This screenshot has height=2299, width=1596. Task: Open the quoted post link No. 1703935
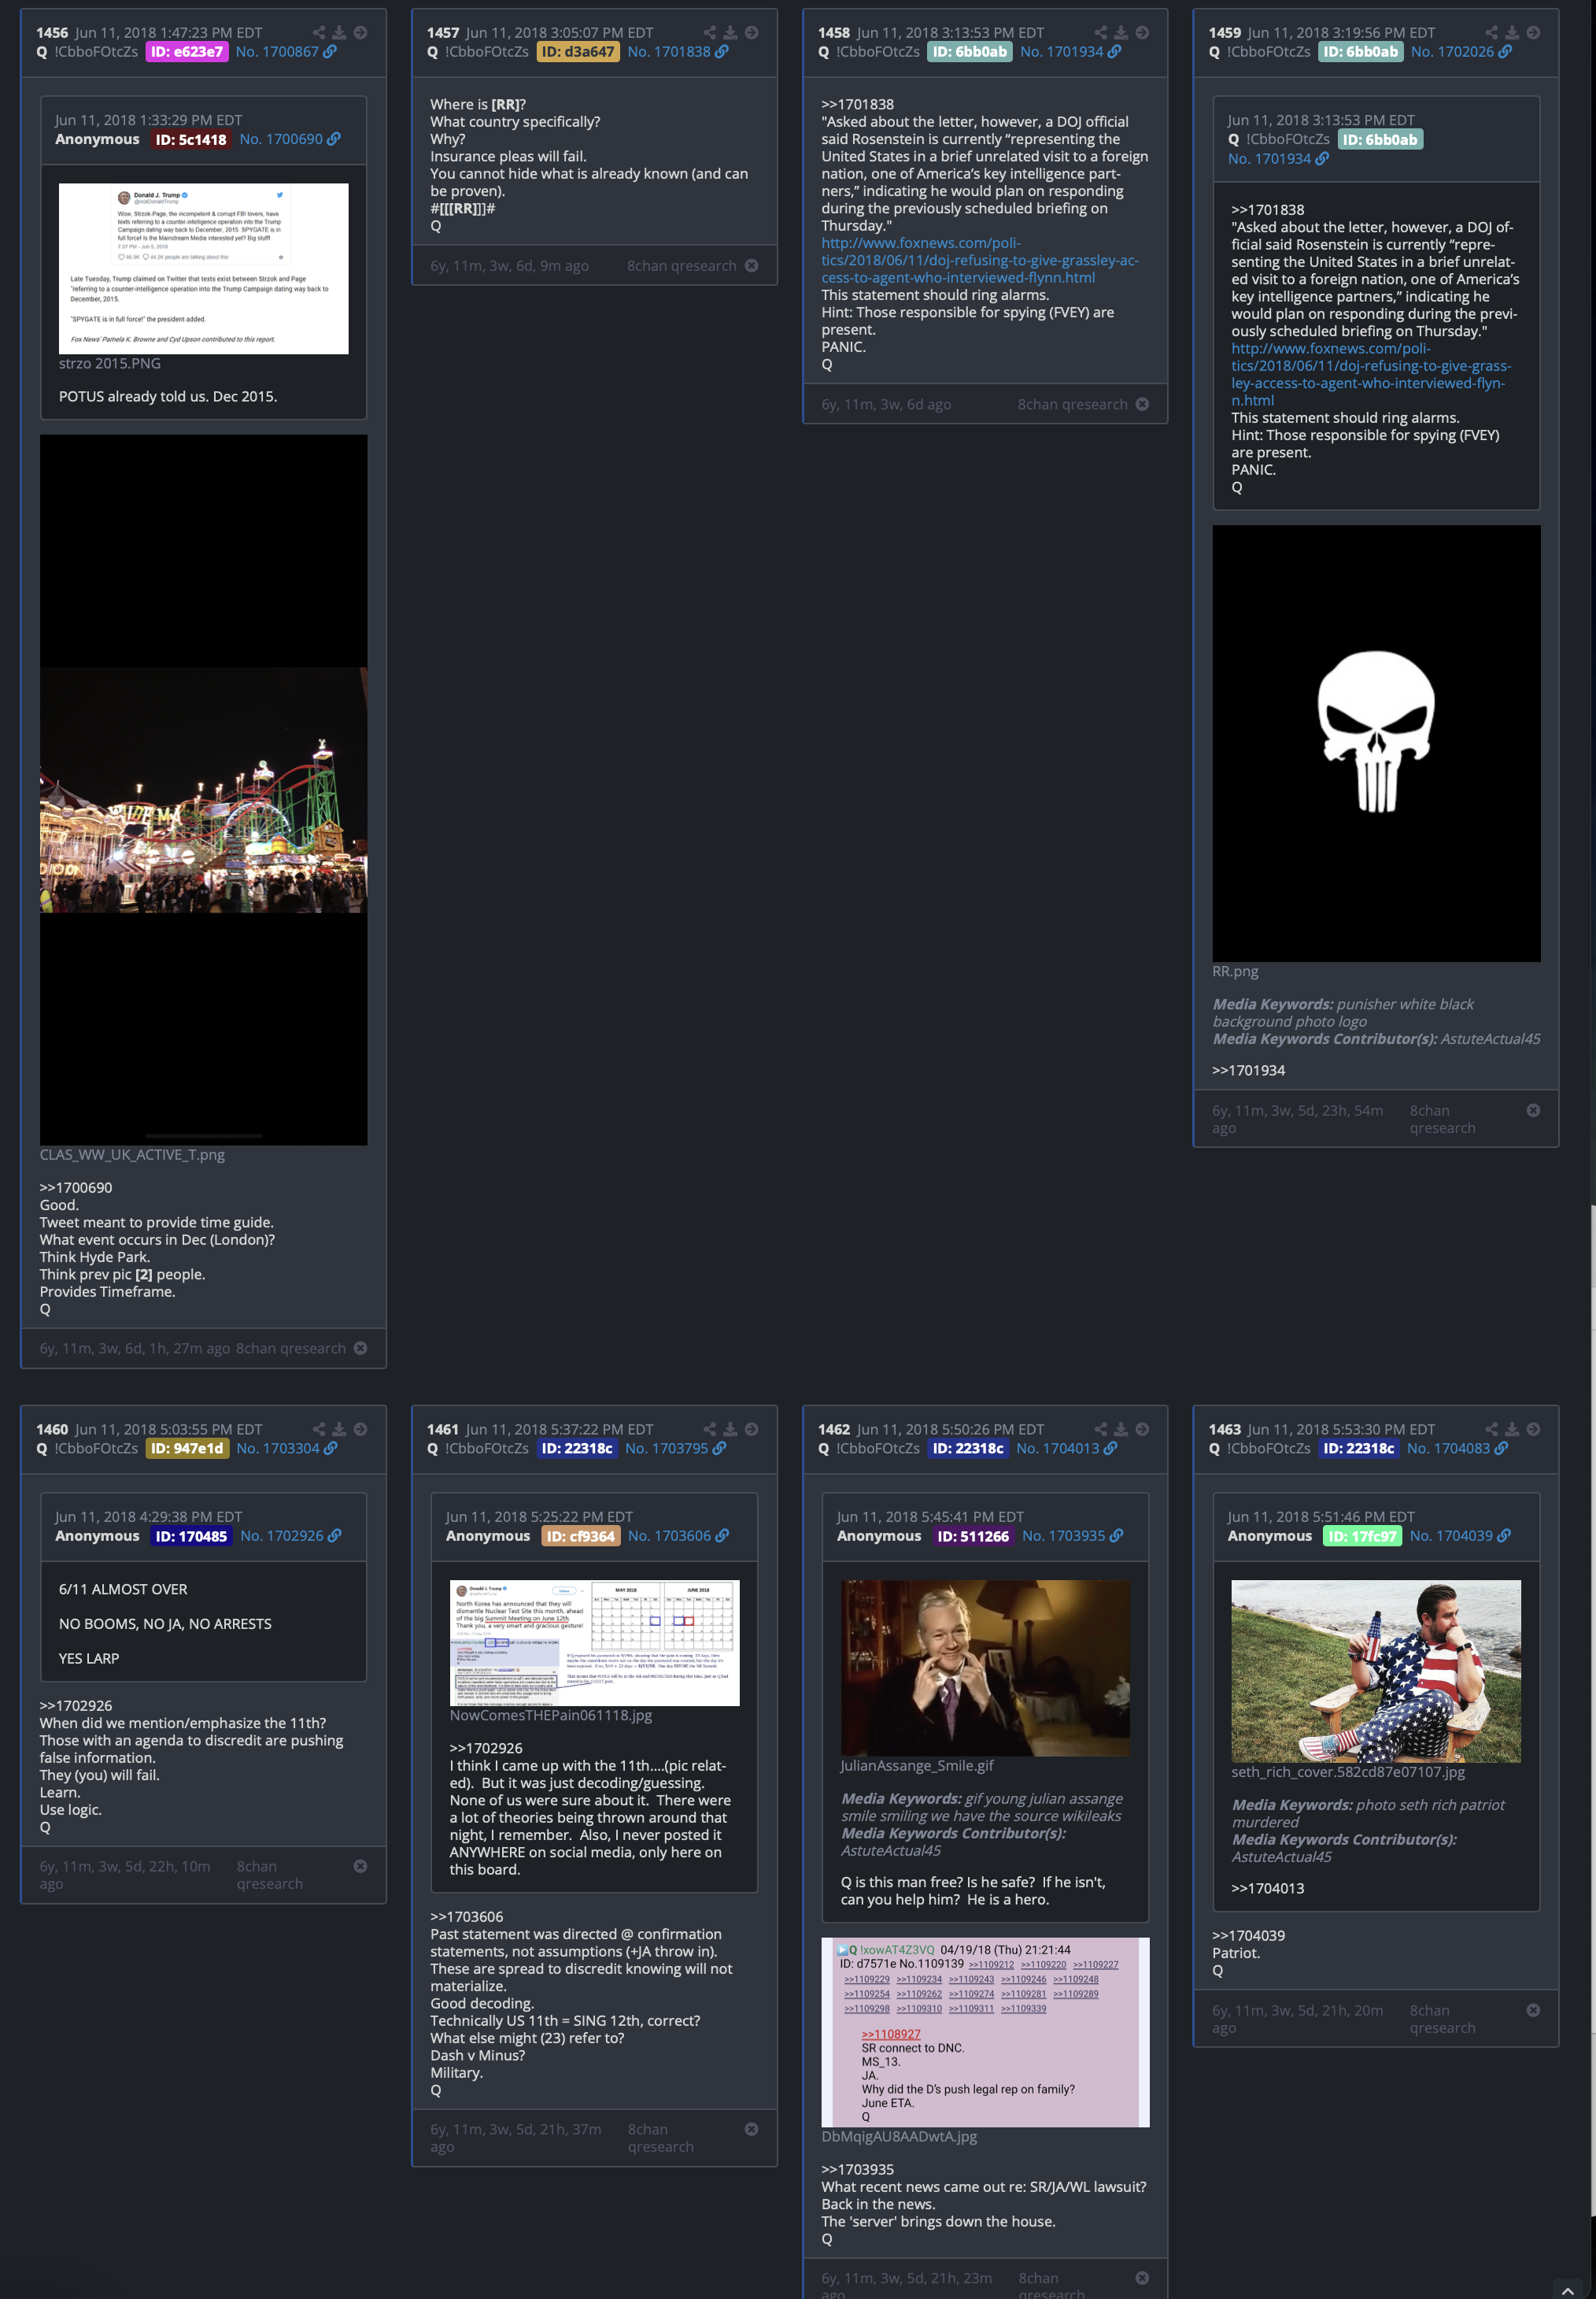point(1073,1535)
